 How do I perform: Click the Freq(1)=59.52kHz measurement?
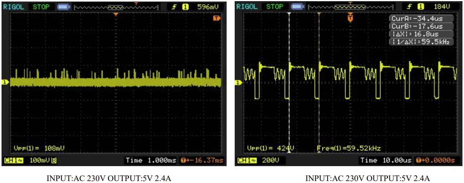click(349, 148)
